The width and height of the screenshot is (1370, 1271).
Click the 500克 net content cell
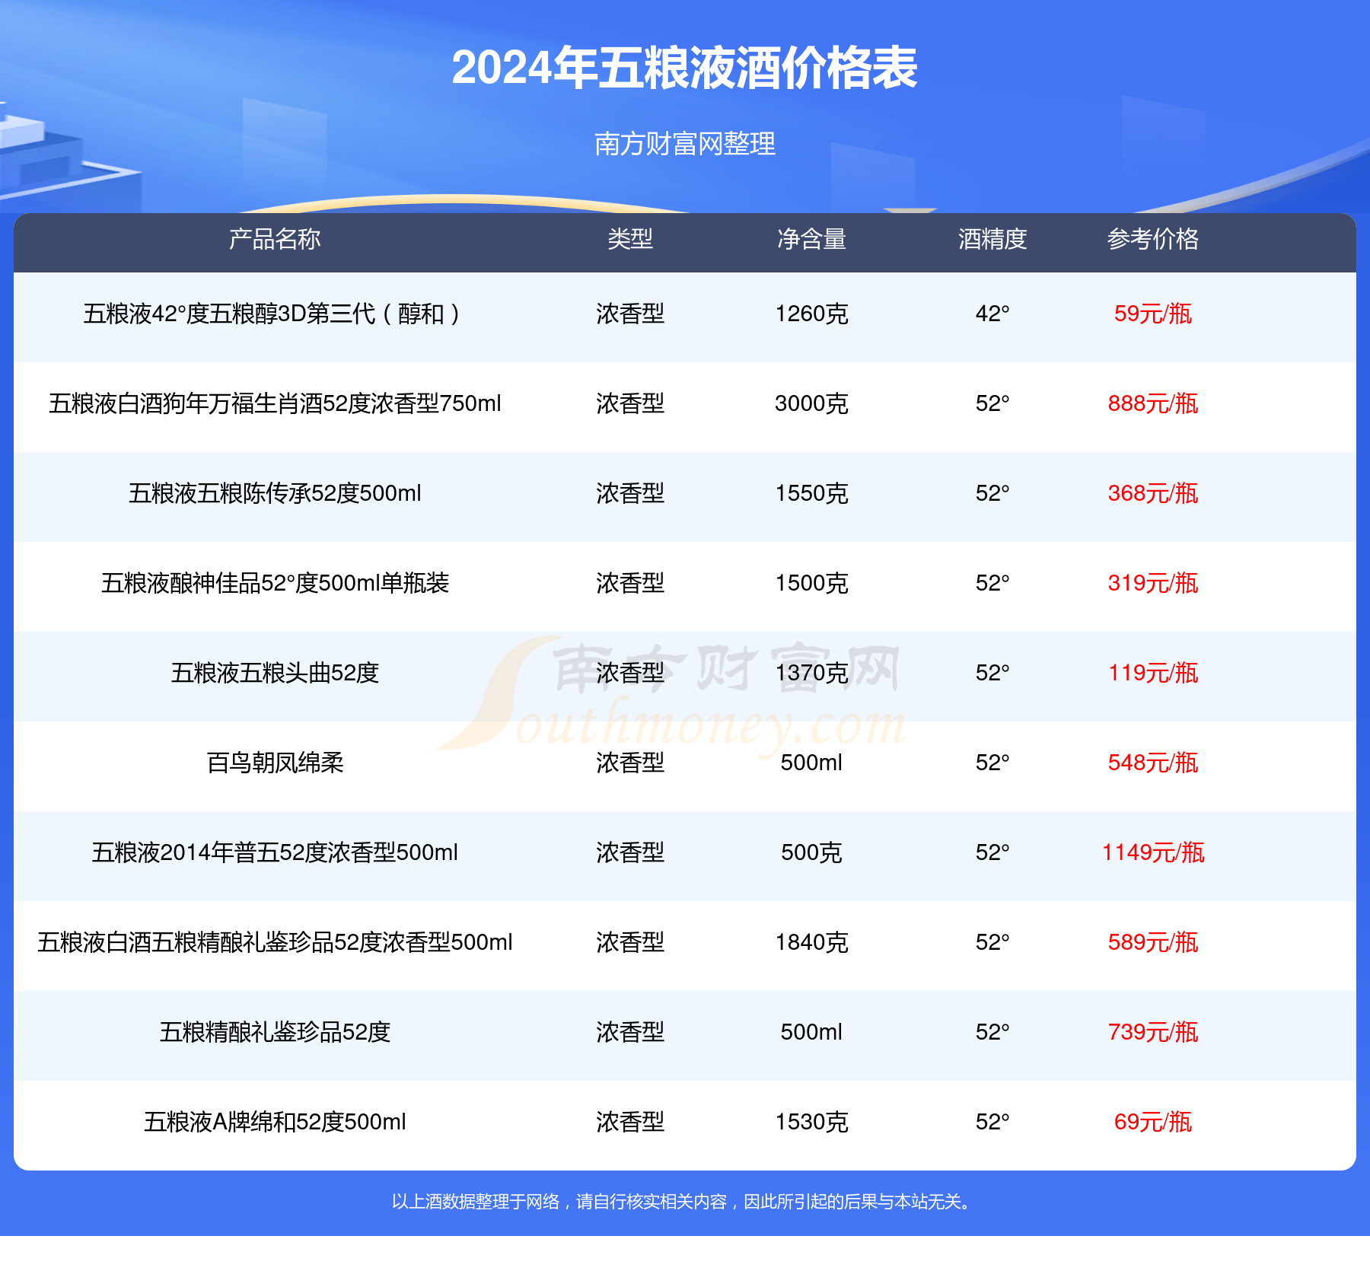tap(811, 852)
